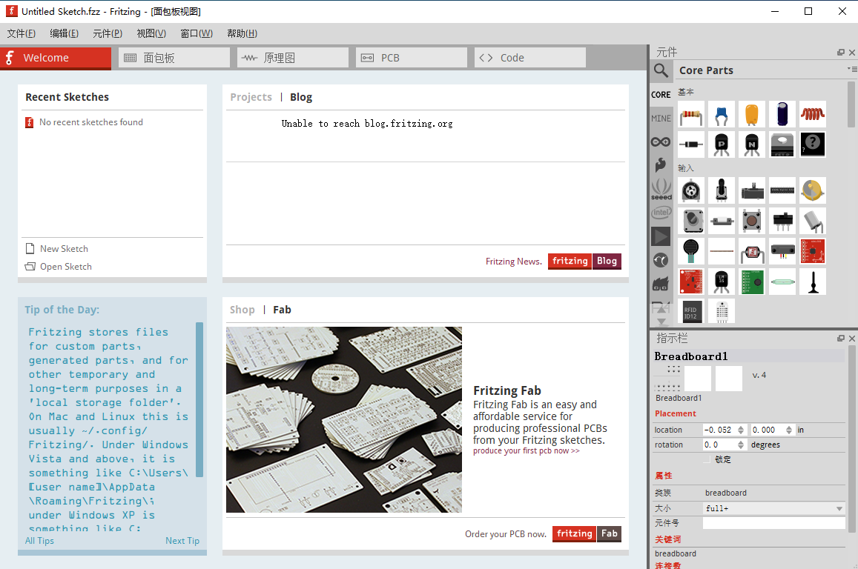The height and width of the screenshot is (569, 858).
Task: Select the slide switch part
Action: point(782,221)
